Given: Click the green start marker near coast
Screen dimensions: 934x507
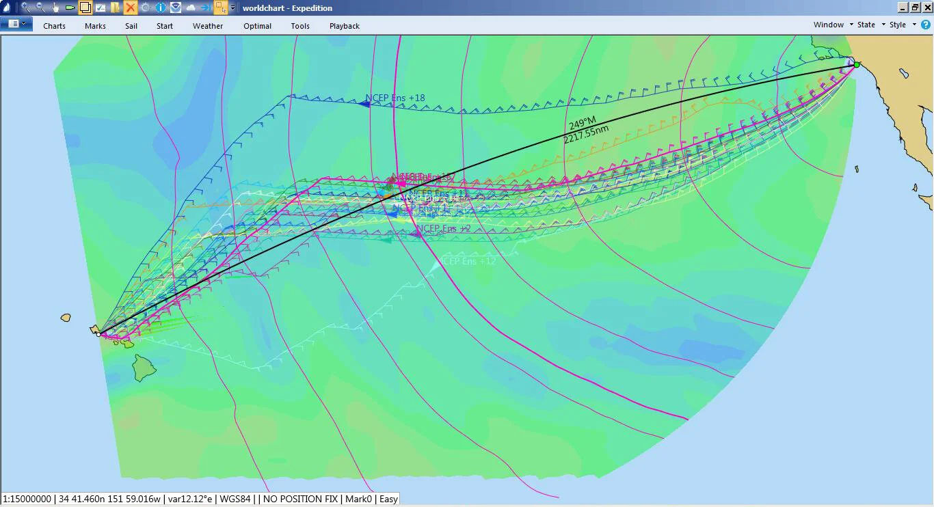Looking at the screenshot, I should [x=857, y=65].
